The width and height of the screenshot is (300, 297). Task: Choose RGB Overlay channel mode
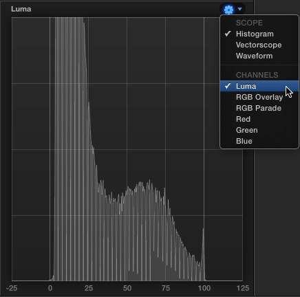(x=259, y=97)
